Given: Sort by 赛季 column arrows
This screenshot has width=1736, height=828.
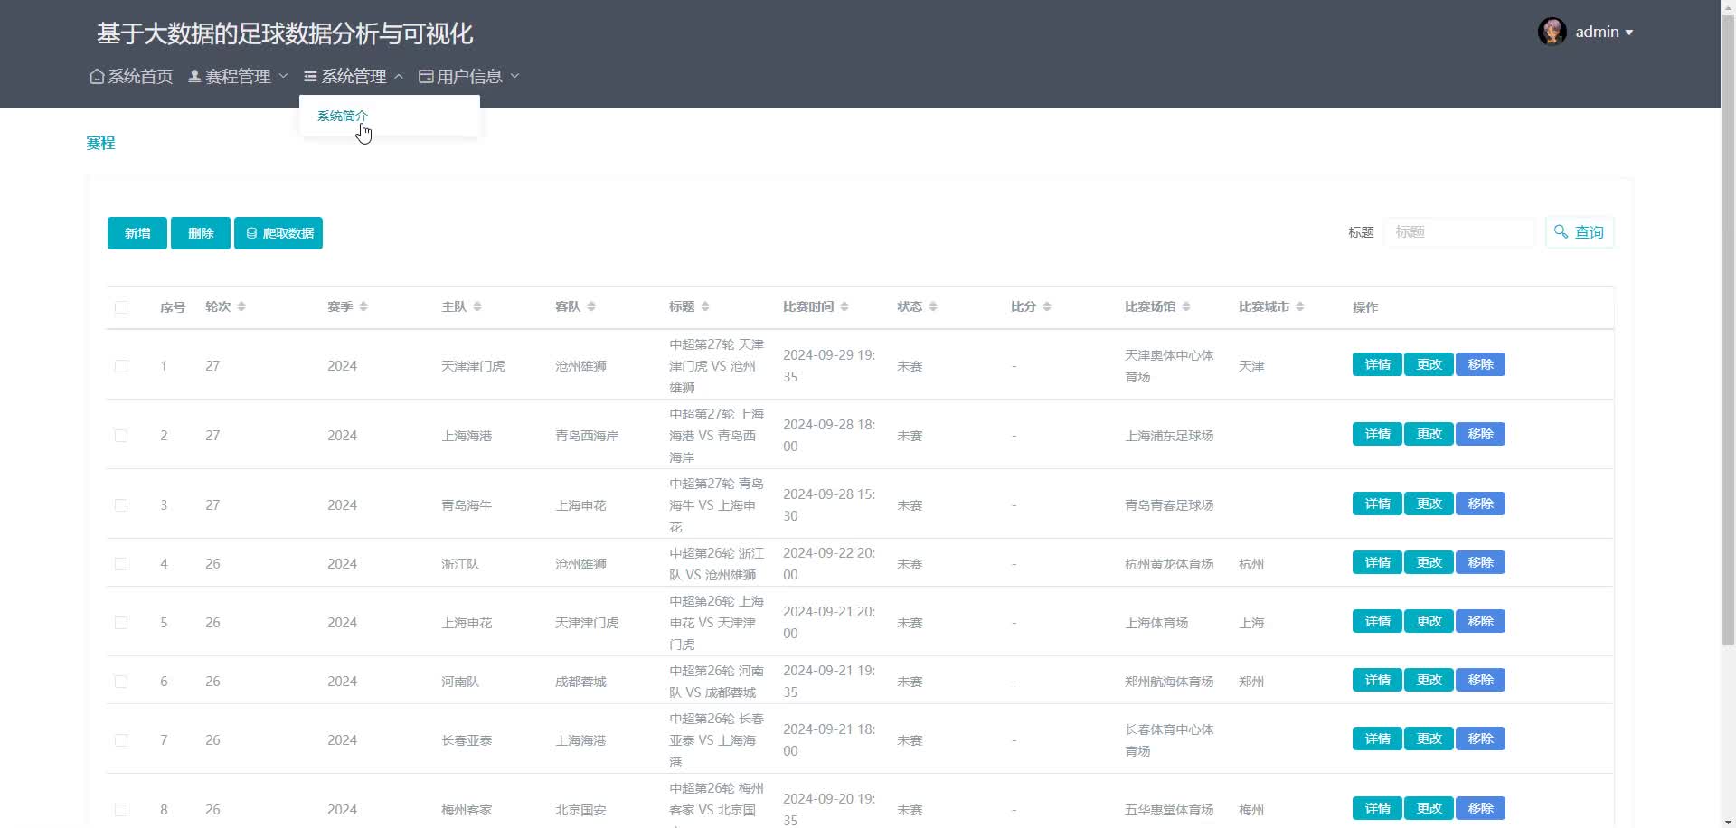Looking at the screenshot, I should (363, 306).
